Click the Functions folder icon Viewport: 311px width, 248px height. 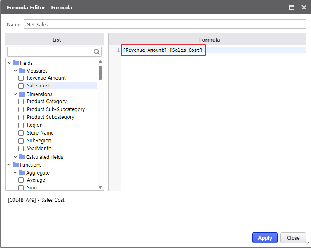tap(16, 165)
